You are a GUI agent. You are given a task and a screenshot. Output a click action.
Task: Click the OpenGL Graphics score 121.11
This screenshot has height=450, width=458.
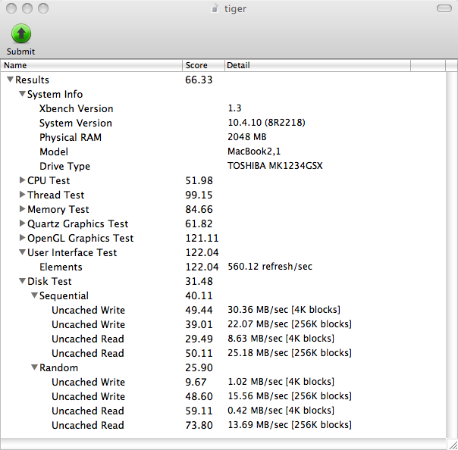pos(202,238)
